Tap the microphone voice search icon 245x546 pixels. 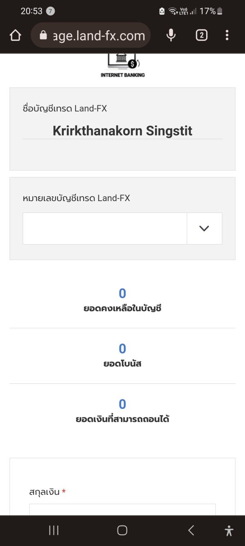pyautogui.click(x=171, y=36)
